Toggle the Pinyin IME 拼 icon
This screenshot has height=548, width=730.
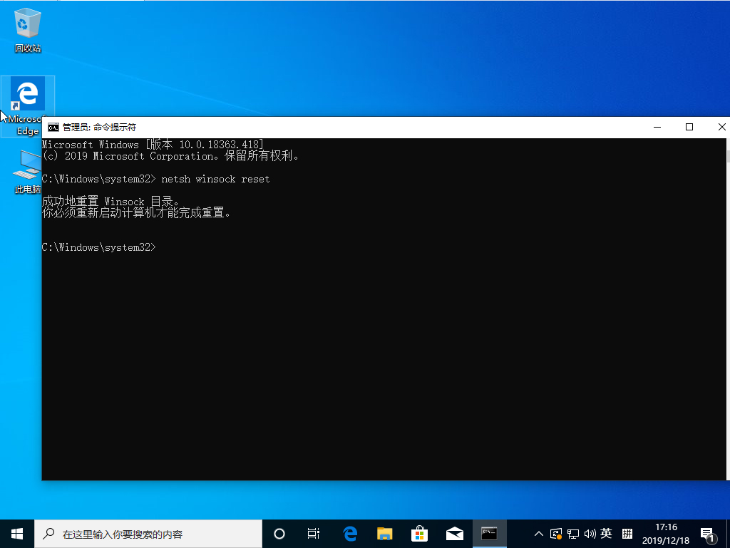click(x=626, y=533)
